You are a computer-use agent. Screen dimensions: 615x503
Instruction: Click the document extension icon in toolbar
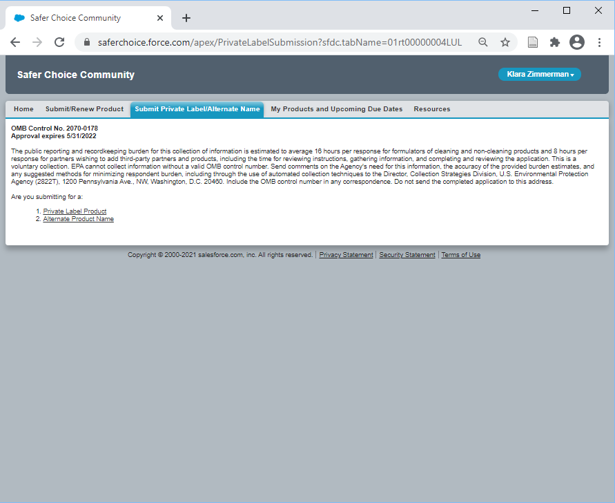pos(533,42)
